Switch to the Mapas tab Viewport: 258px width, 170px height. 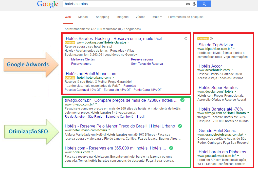(83, 17)
